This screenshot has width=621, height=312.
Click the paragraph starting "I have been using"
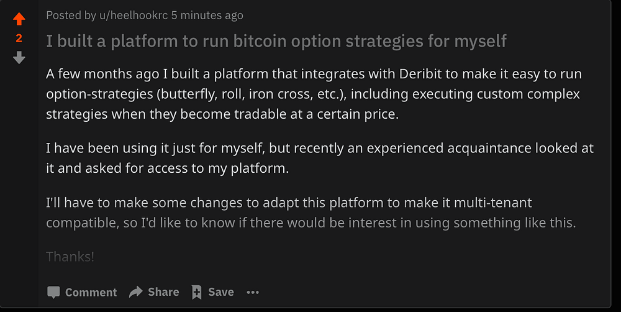320,158
